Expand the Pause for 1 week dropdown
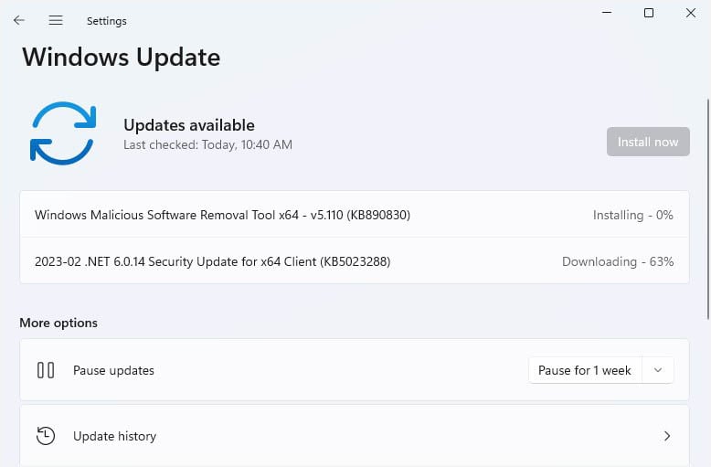This screenshot has height=467, width=711. (658, 370)
